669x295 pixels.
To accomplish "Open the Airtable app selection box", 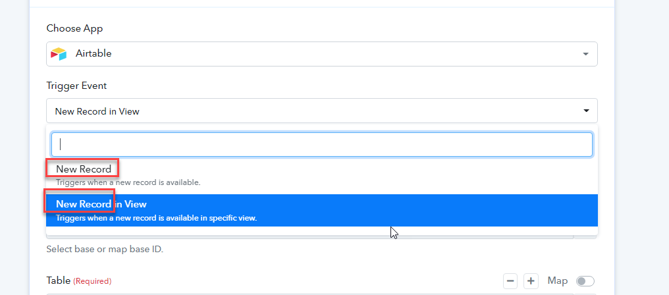I will 322,54.
